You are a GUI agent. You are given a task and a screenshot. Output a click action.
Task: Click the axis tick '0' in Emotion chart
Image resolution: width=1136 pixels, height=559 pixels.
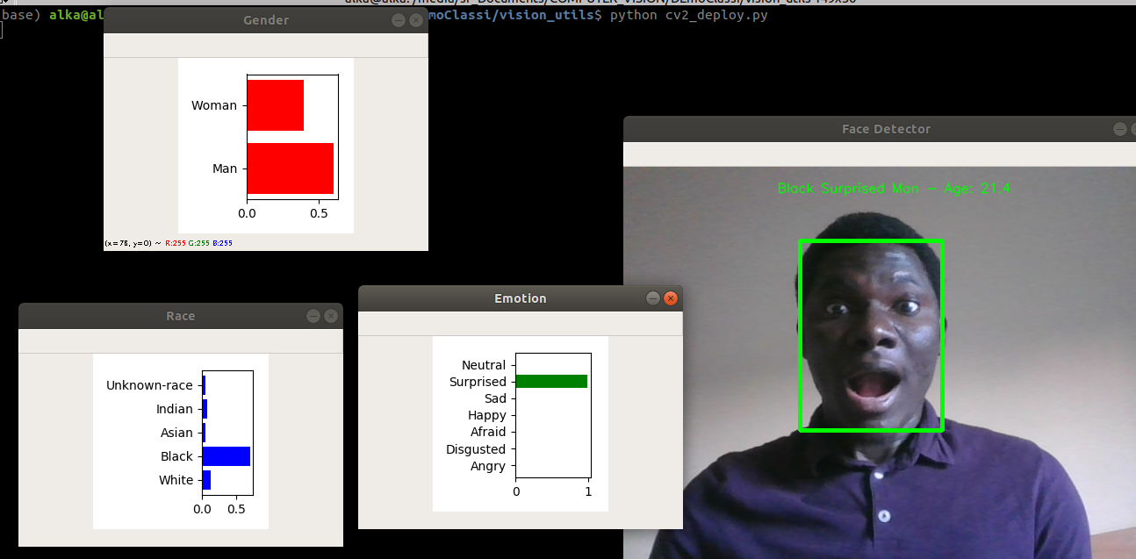[x=516, y=491]
